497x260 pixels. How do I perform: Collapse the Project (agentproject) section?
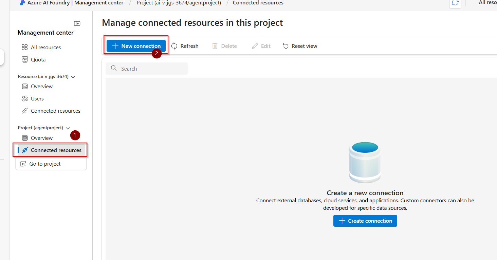tap(68, 128)
